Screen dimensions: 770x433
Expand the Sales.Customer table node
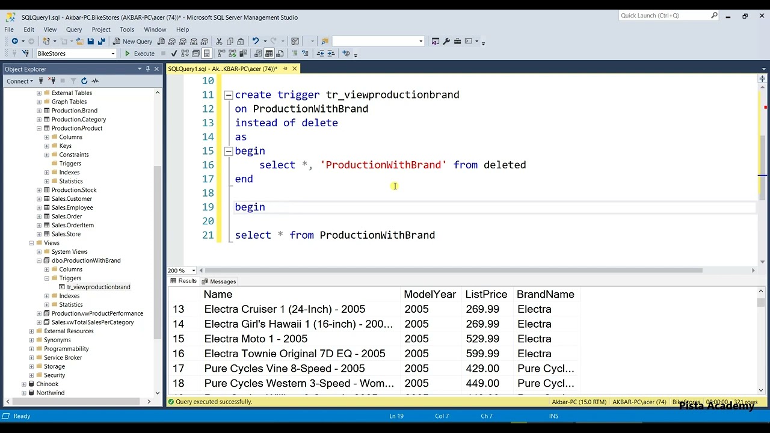(x=39, y=198)
